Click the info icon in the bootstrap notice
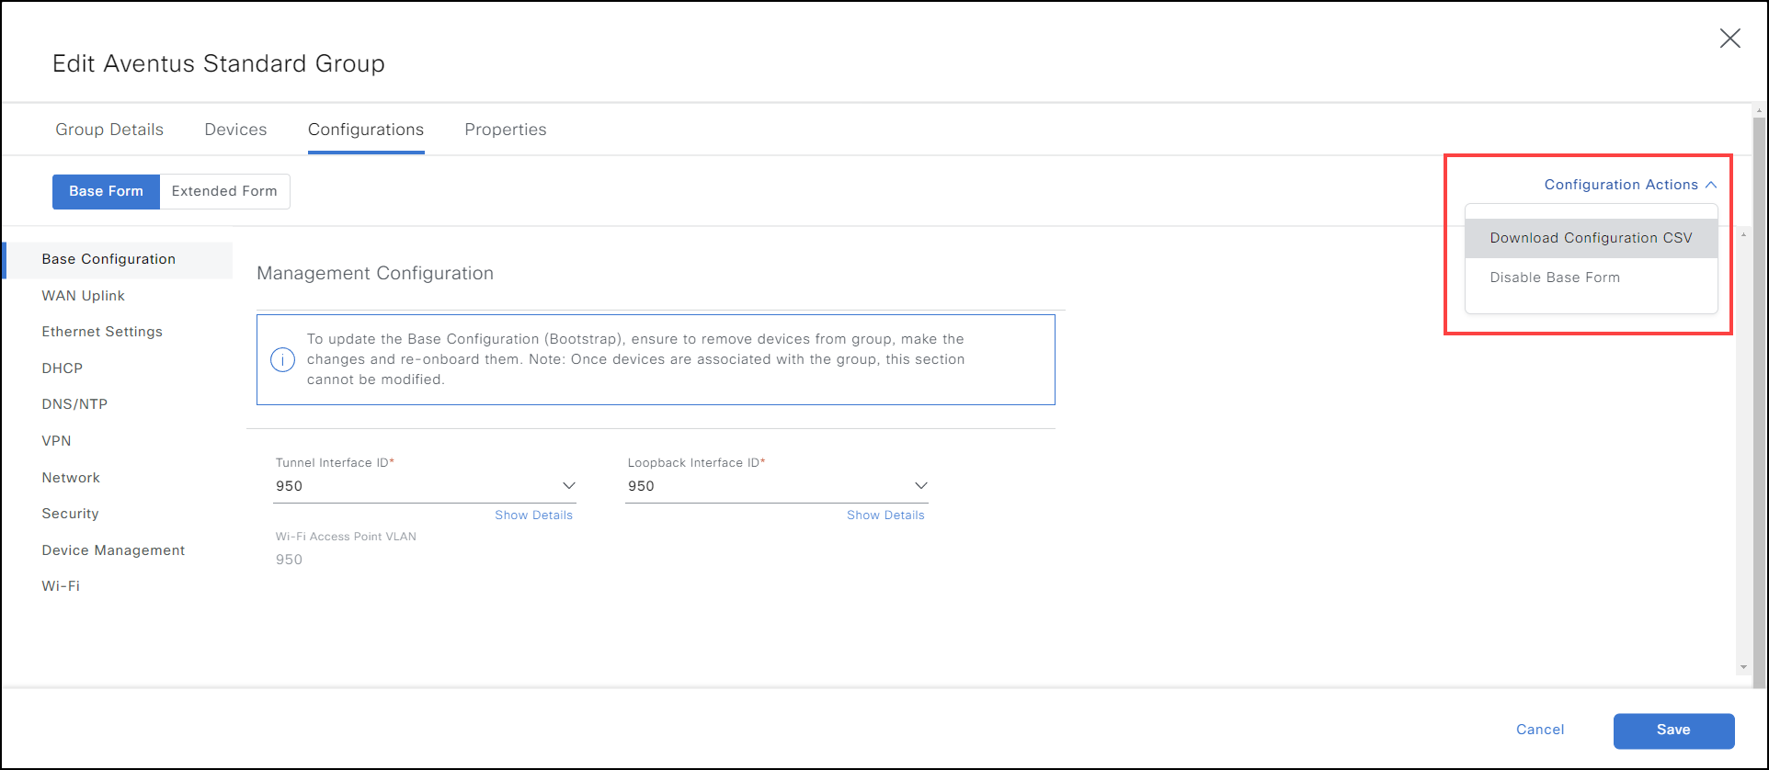Image resolution: width=1769 pixels, height=770 pixels. pyautogui.click(x=282, y=359)
